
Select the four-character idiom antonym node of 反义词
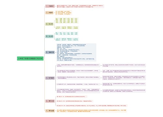(x=67, y=39)
